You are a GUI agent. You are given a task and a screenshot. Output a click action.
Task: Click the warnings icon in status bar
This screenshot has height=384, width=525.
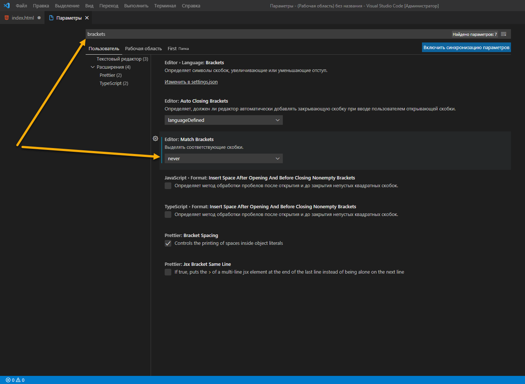[x=18, y=380]
